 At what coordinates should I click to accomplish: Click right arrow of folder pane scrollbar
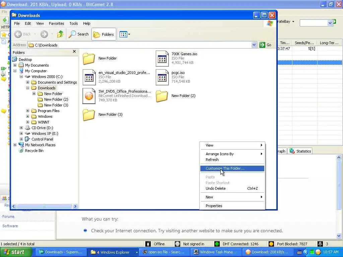(75, 206)
